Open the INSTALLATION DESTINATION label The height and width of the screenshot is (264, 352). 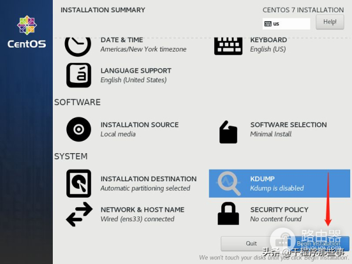point(148,179)
